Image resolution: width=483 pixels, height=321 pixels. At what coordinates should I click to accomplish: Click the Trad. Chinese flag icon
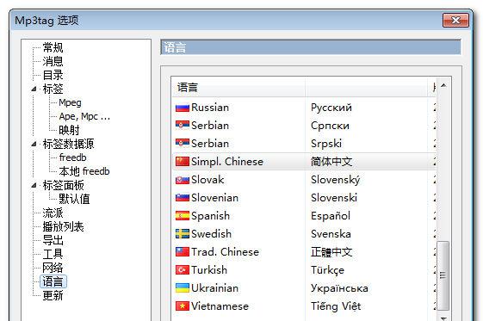[182, 252]
